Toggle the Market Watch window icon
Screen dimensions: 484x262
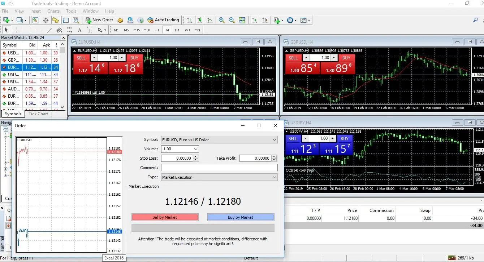tap(35, 20)
